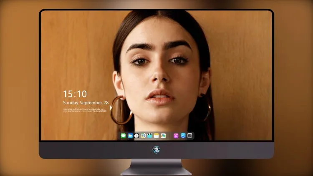Select the Sunday September 28 date text
313x176 pixels.
[86, 103]
